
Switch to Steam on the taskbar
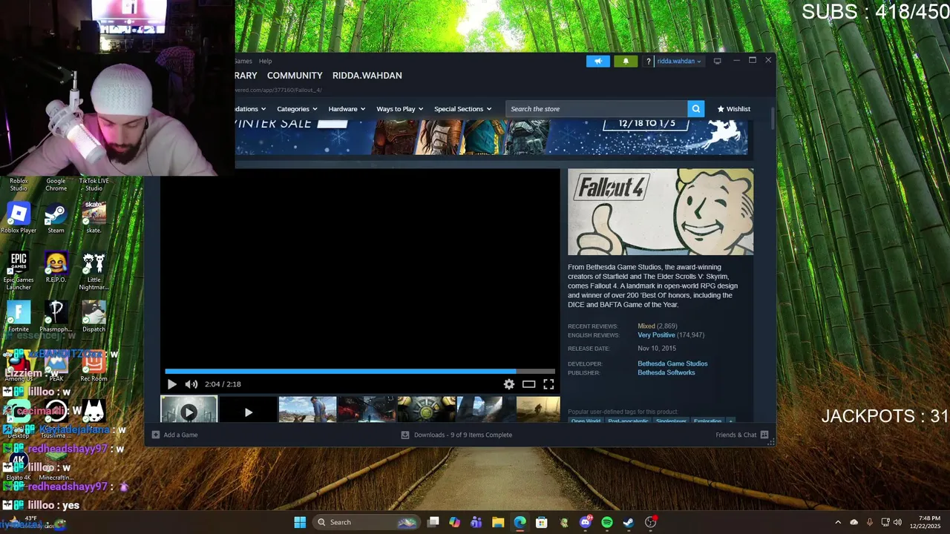coord(628,522)
